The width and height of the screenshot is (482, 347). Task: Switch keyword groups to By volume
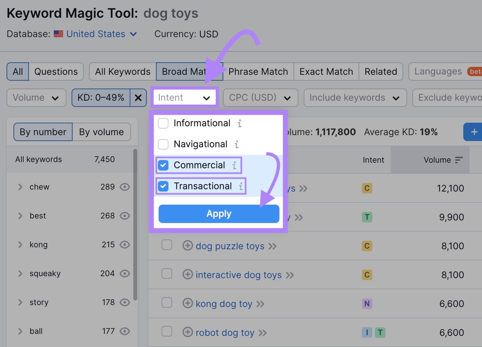tap(101, 132)
